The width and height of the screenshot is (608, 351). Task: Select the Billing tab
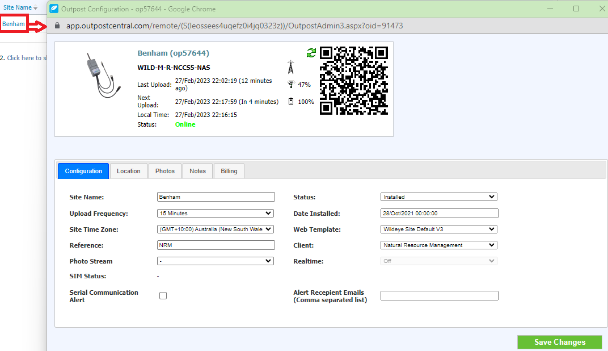pyautogui.click(x=229, y=171)
